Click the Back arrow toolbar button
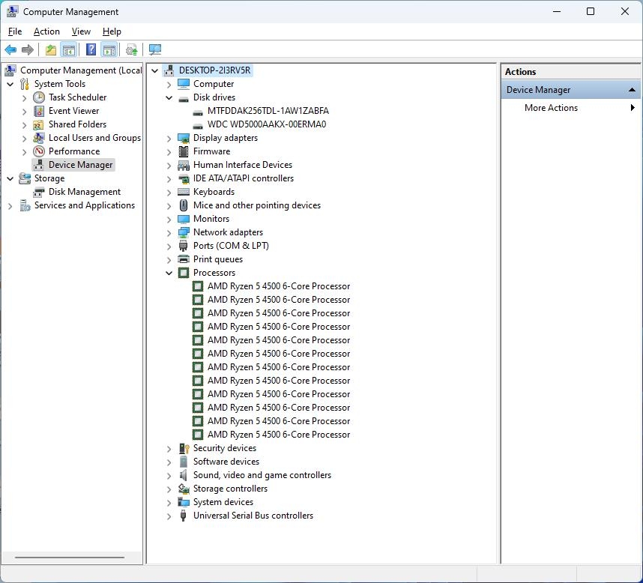Screen dimensions: 643x583 tap(10, 50)
